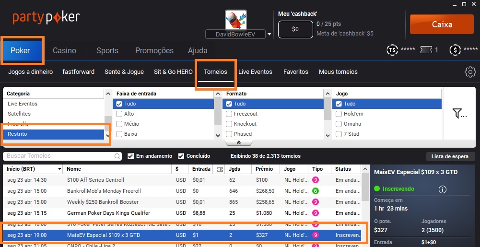Switch to the Casino tab

click(x=64, y=50)
